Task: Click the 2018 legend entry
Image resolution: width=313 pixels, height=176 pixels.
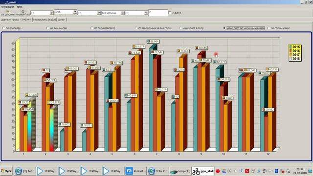Action: pos(294,59)
